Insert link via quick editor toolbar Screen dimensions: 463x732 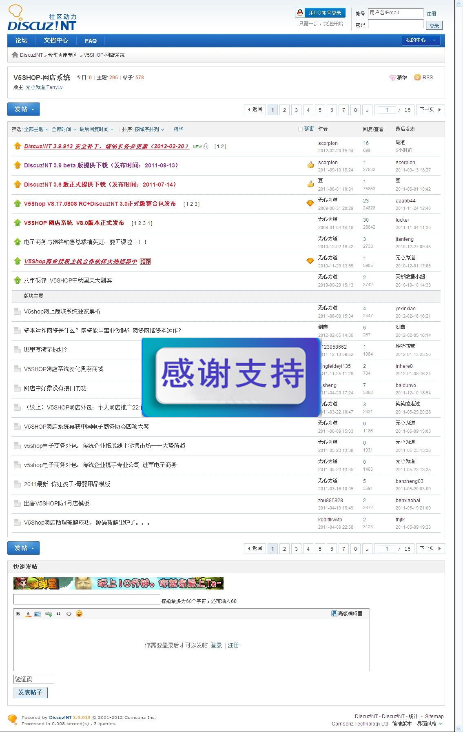(x=49, y=614)
